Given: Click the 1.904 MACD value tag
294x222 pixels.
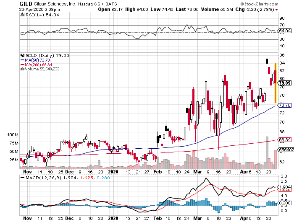Looking at the screenshot, I should 285,187.
